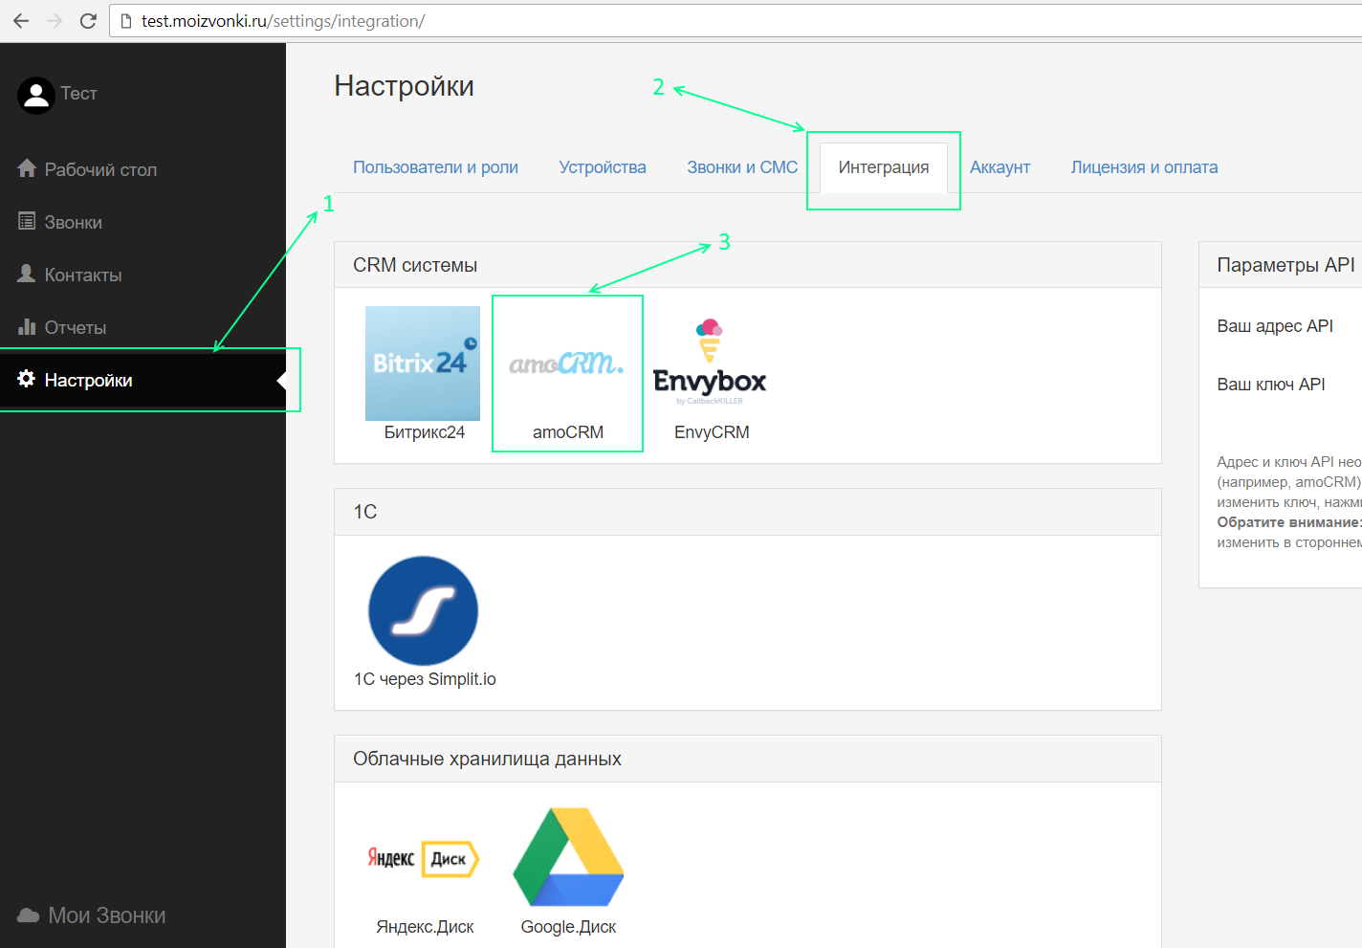Click the Bitrix24 logo
The height and width of the screenshot is (948, 1362).
coord(423,364)
